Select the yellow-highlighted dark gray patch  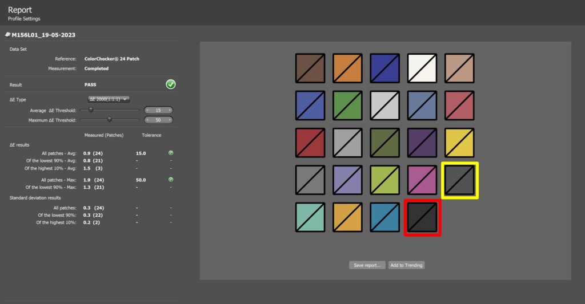pyautogui.click(x=460, y=180)
